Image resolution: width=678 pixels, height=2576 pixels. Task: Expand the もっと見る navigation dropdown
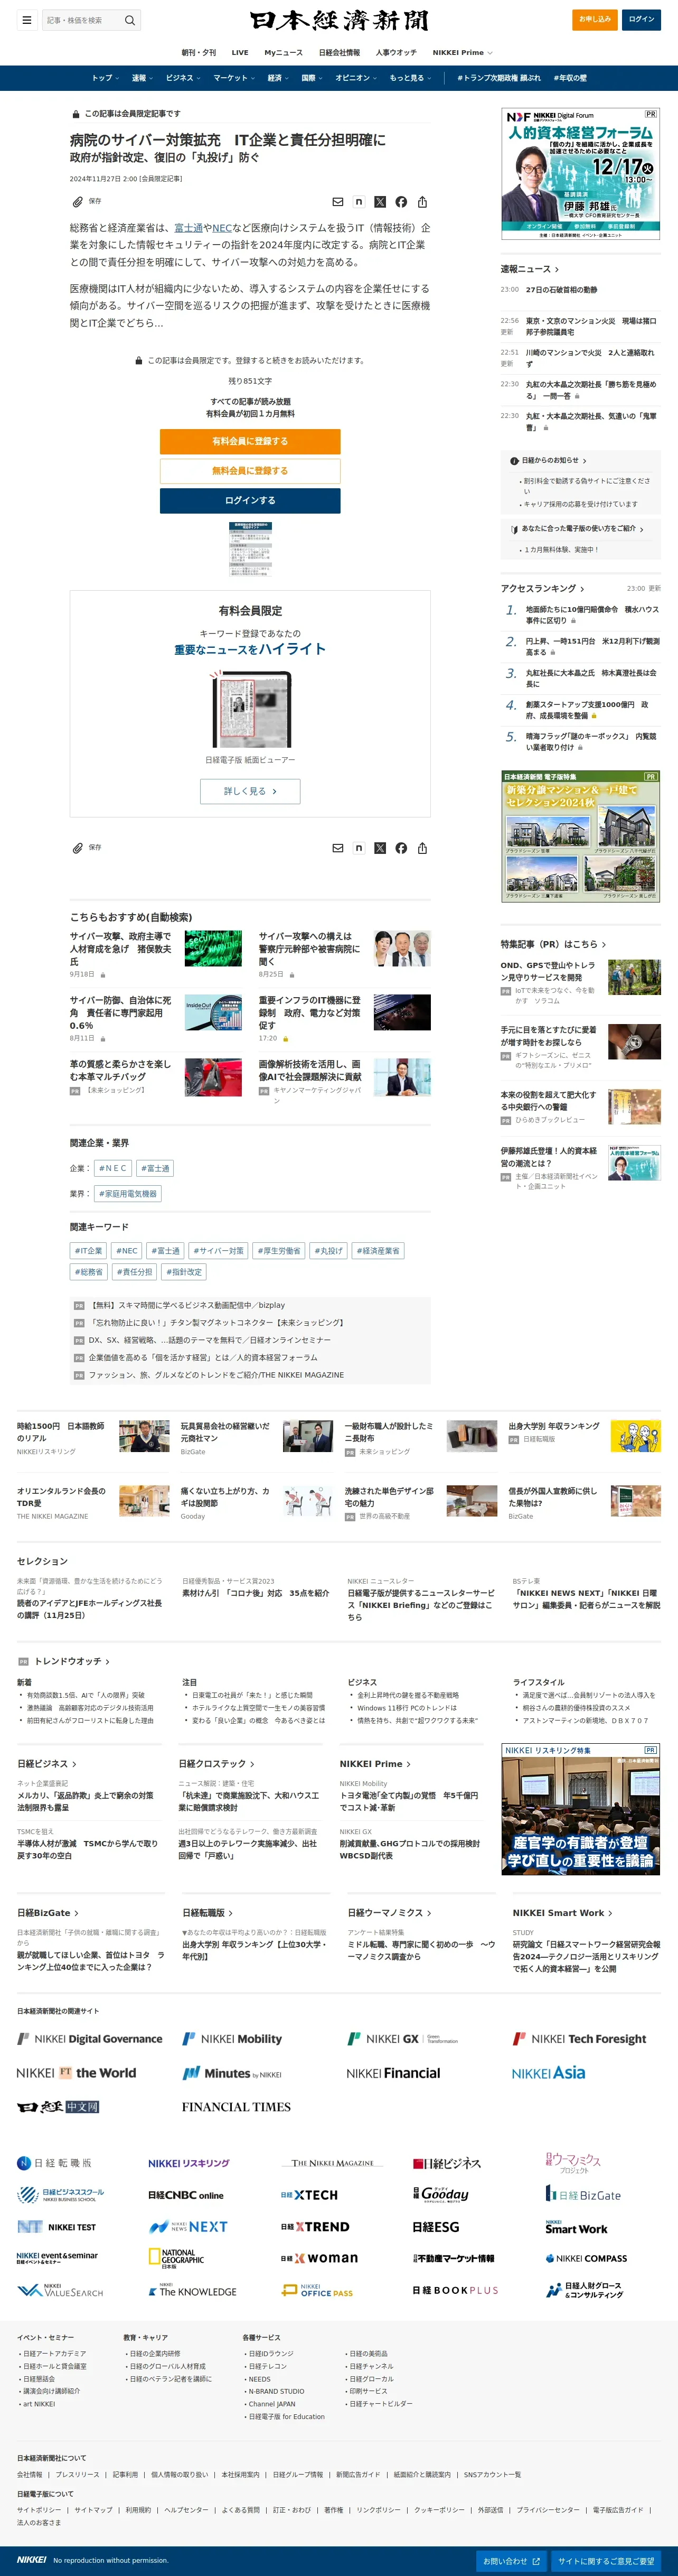pos(410,78)
